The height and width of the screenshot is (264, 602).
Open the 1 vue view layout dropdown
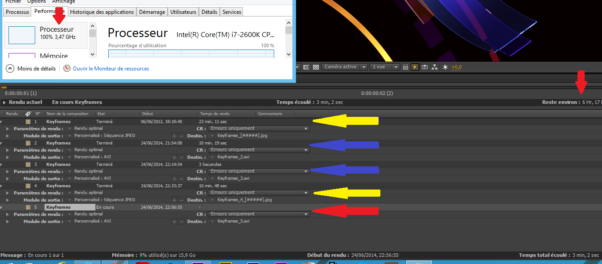pos(385,67)
